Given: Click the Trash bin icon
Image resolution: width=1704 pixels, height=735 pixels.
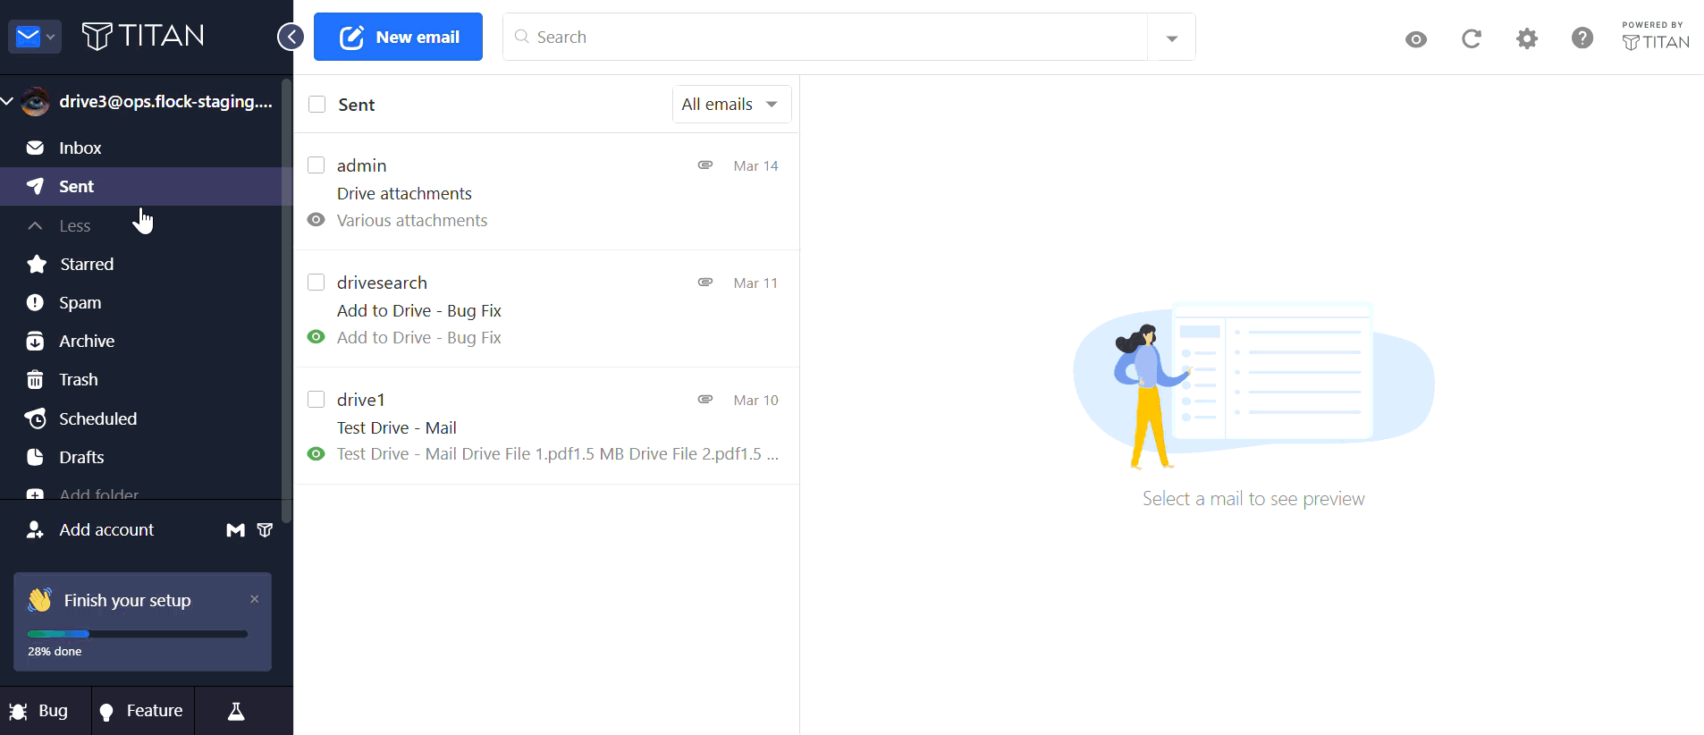Looking at the screenshot, I should pos(35,379).
